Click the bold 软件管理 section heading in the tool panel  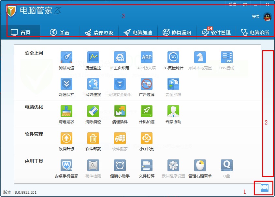click(x=34, y=134)
